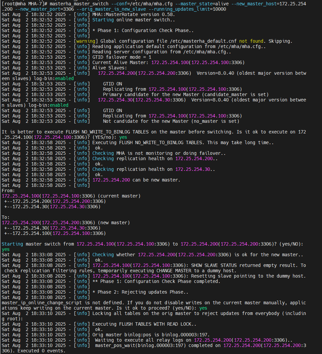The height and width of the screenshot is (354, 322).
Task: Click 'Executed 0 events.' text
Action: click(x=42, y=351)
